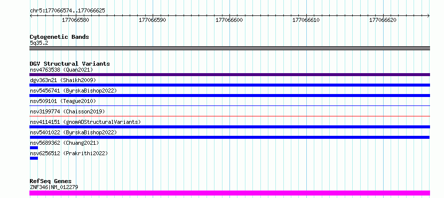
Task: Click the RefSeq Genes track heading
Action: 51,182
